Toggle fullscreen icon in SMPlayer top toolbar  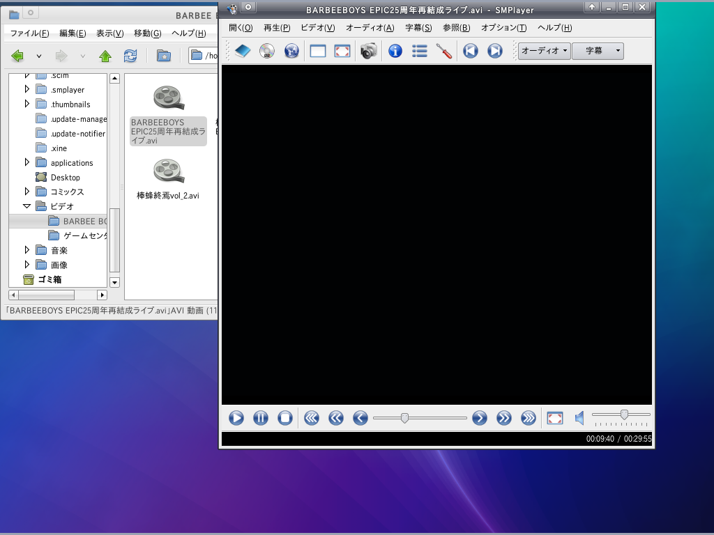(342, 51)
